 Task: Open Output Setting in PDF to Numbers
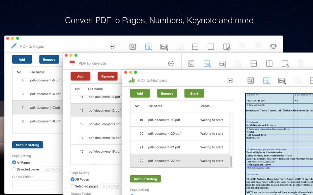pyautogui.click(x=145, y=179)
